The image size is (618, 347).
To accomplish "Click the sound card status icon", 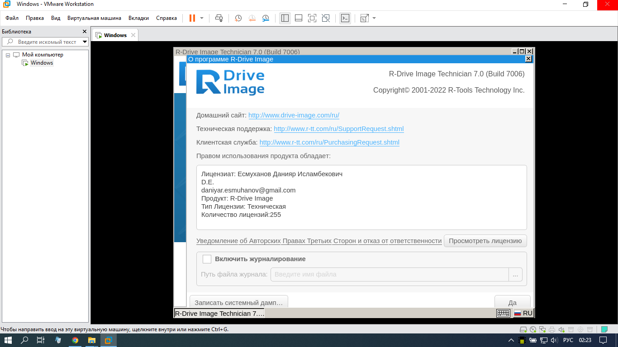I will 561,329.
